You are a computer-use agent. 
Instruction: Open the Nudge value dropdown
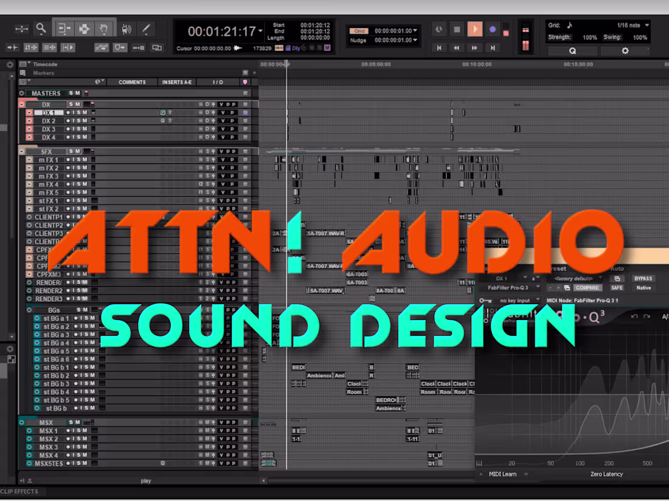tap(415, 40)
